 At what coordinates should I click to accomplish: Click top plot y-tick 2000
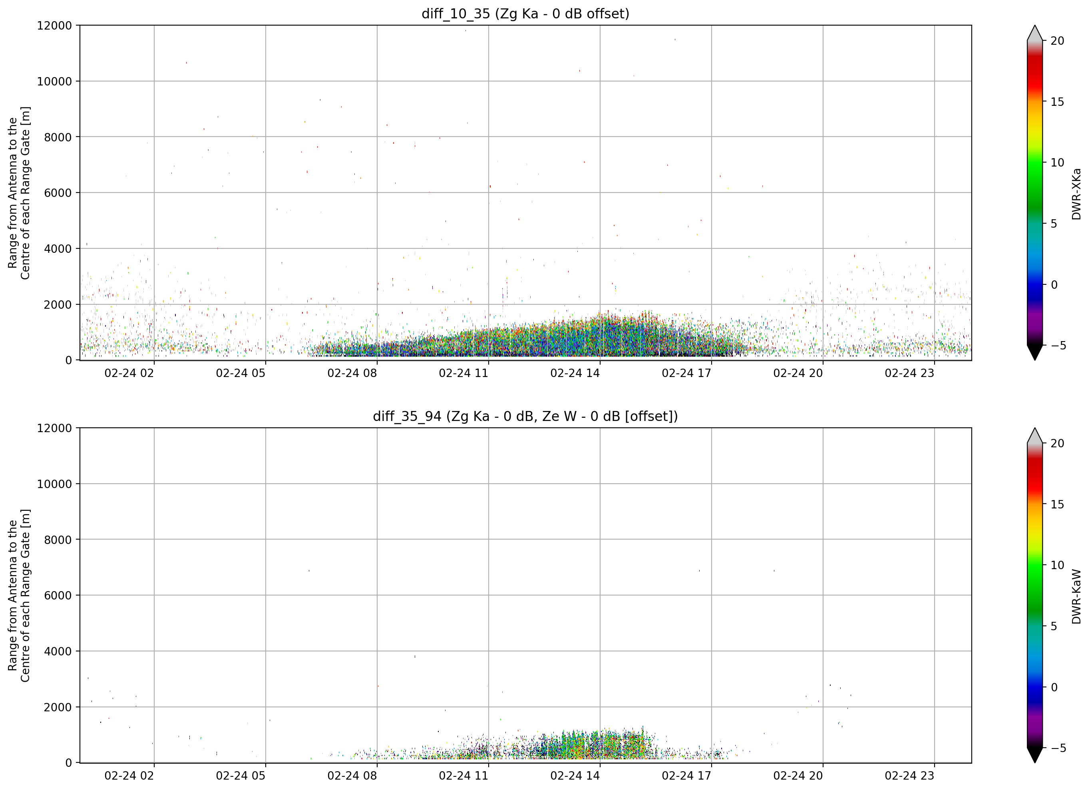(x=58, y=304)
